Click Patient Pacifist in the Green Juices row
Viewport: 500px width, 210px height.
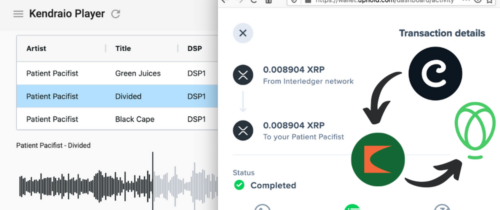pos(52,73)
